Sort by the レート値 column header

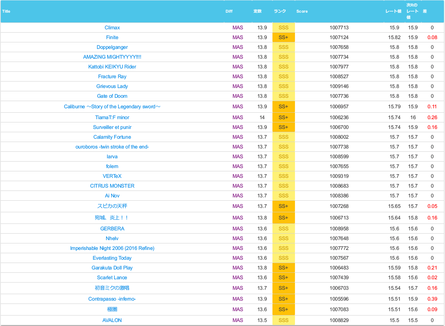coord(393,11)
